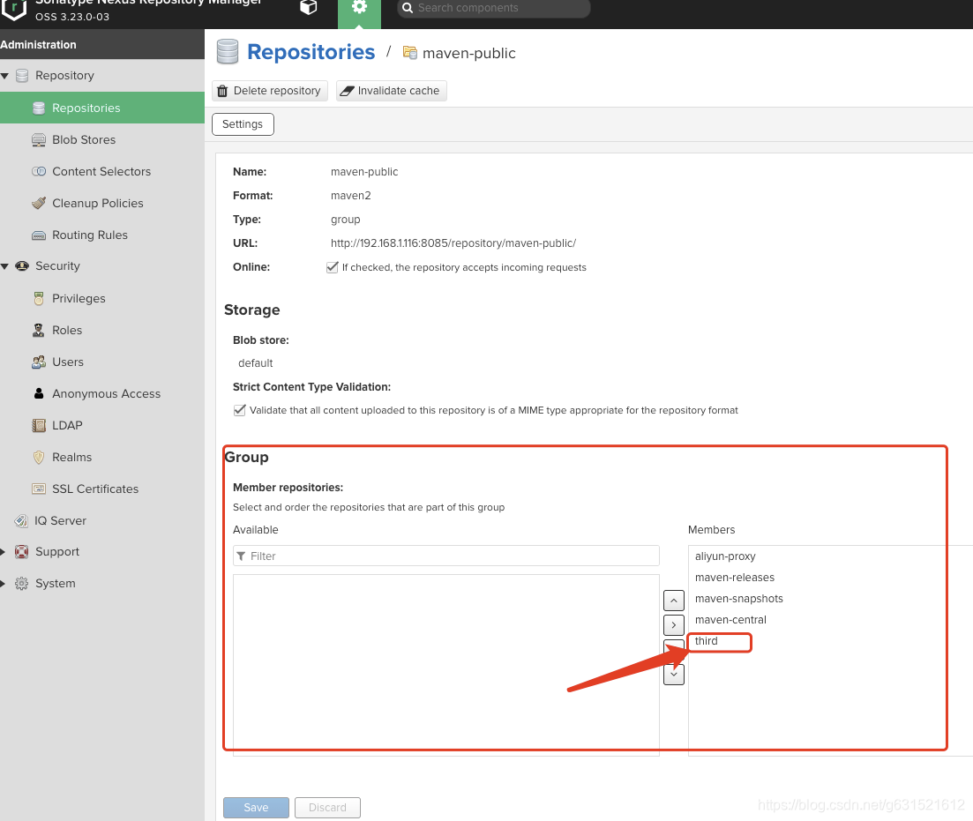Click the Repositories breadcrumb link

(311, 52)
